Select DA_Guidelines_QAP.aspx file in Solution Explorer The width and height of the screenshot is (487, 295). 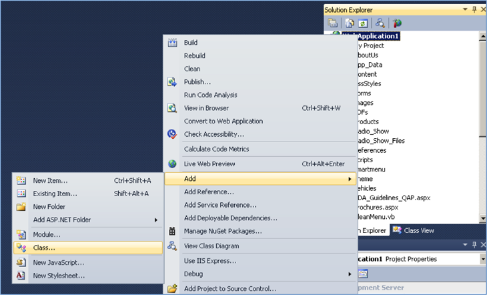[394, 198]
